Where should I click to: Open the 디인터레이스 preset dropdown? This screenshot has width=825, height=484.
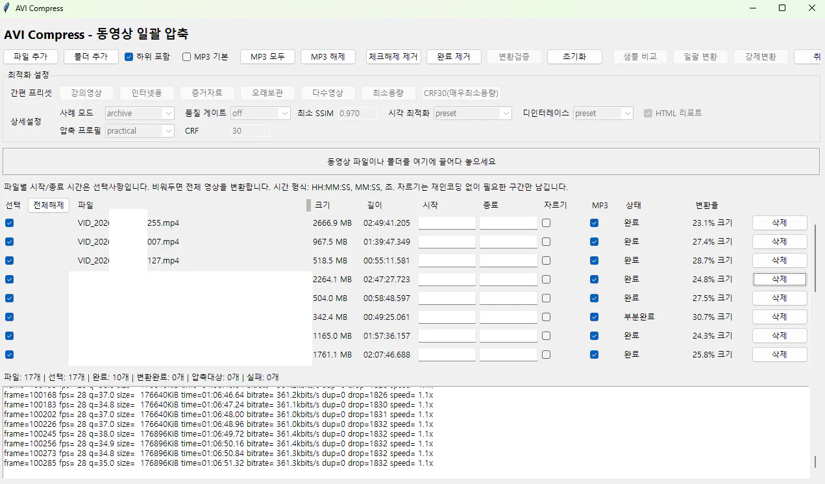pos(603,113)
